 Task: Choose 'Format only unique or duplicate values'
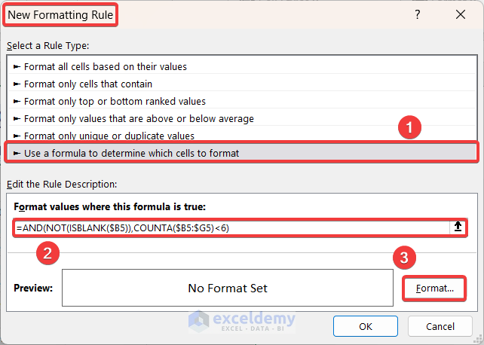pos(109,136)
